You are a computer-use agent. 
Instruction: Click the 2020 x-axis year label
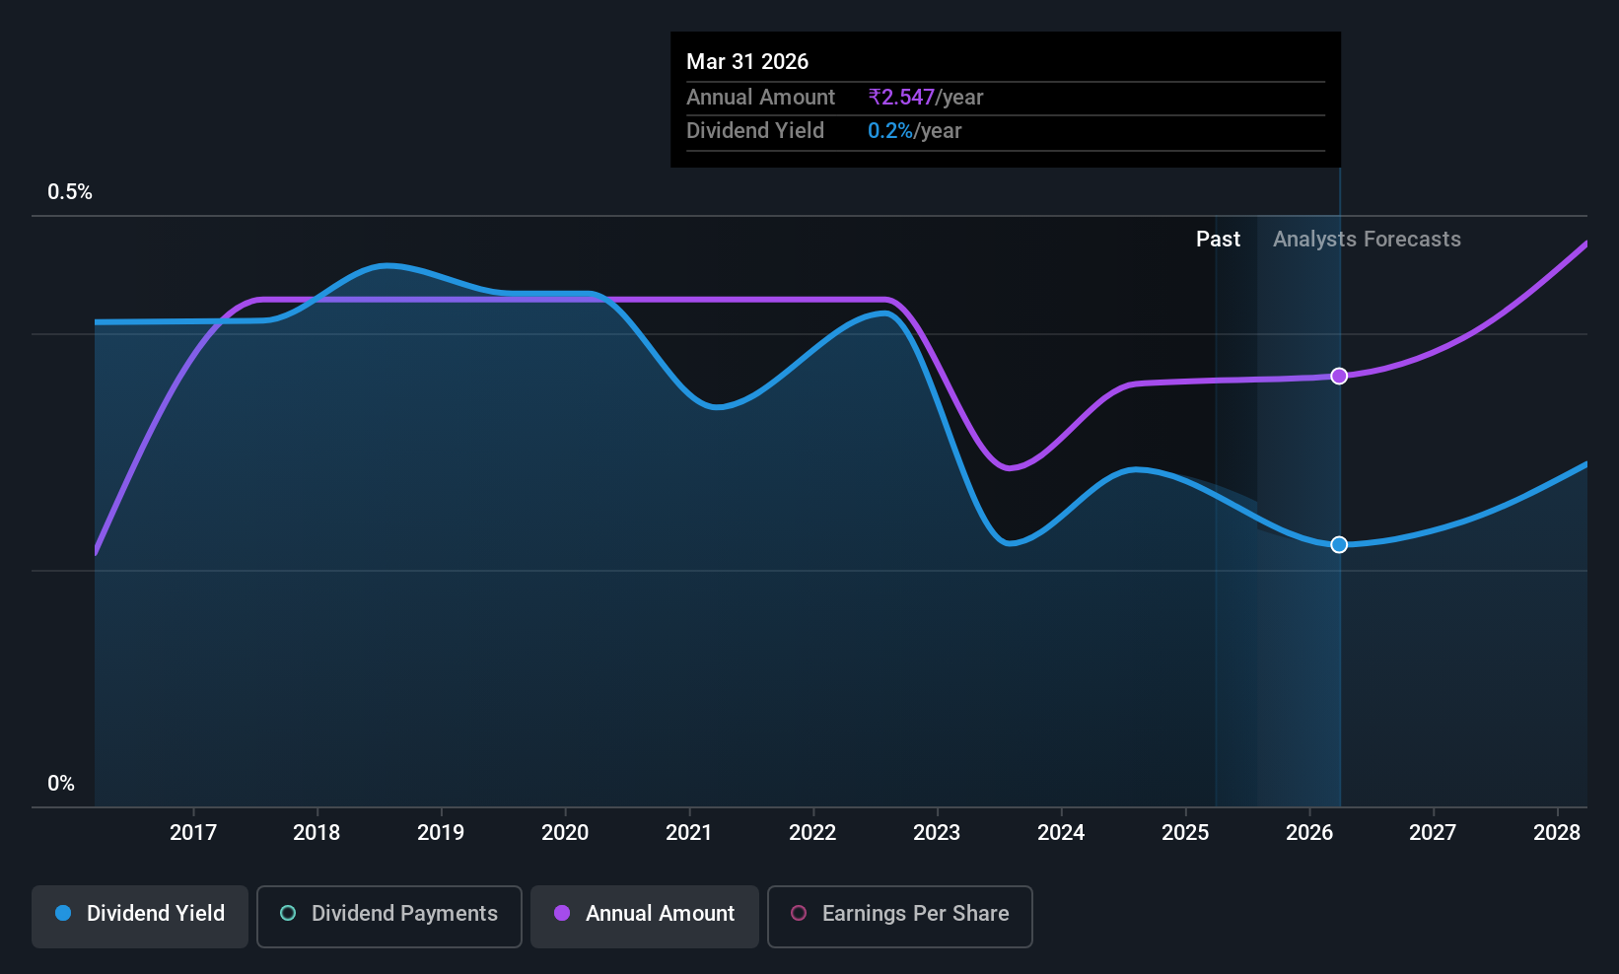point(565,832)
